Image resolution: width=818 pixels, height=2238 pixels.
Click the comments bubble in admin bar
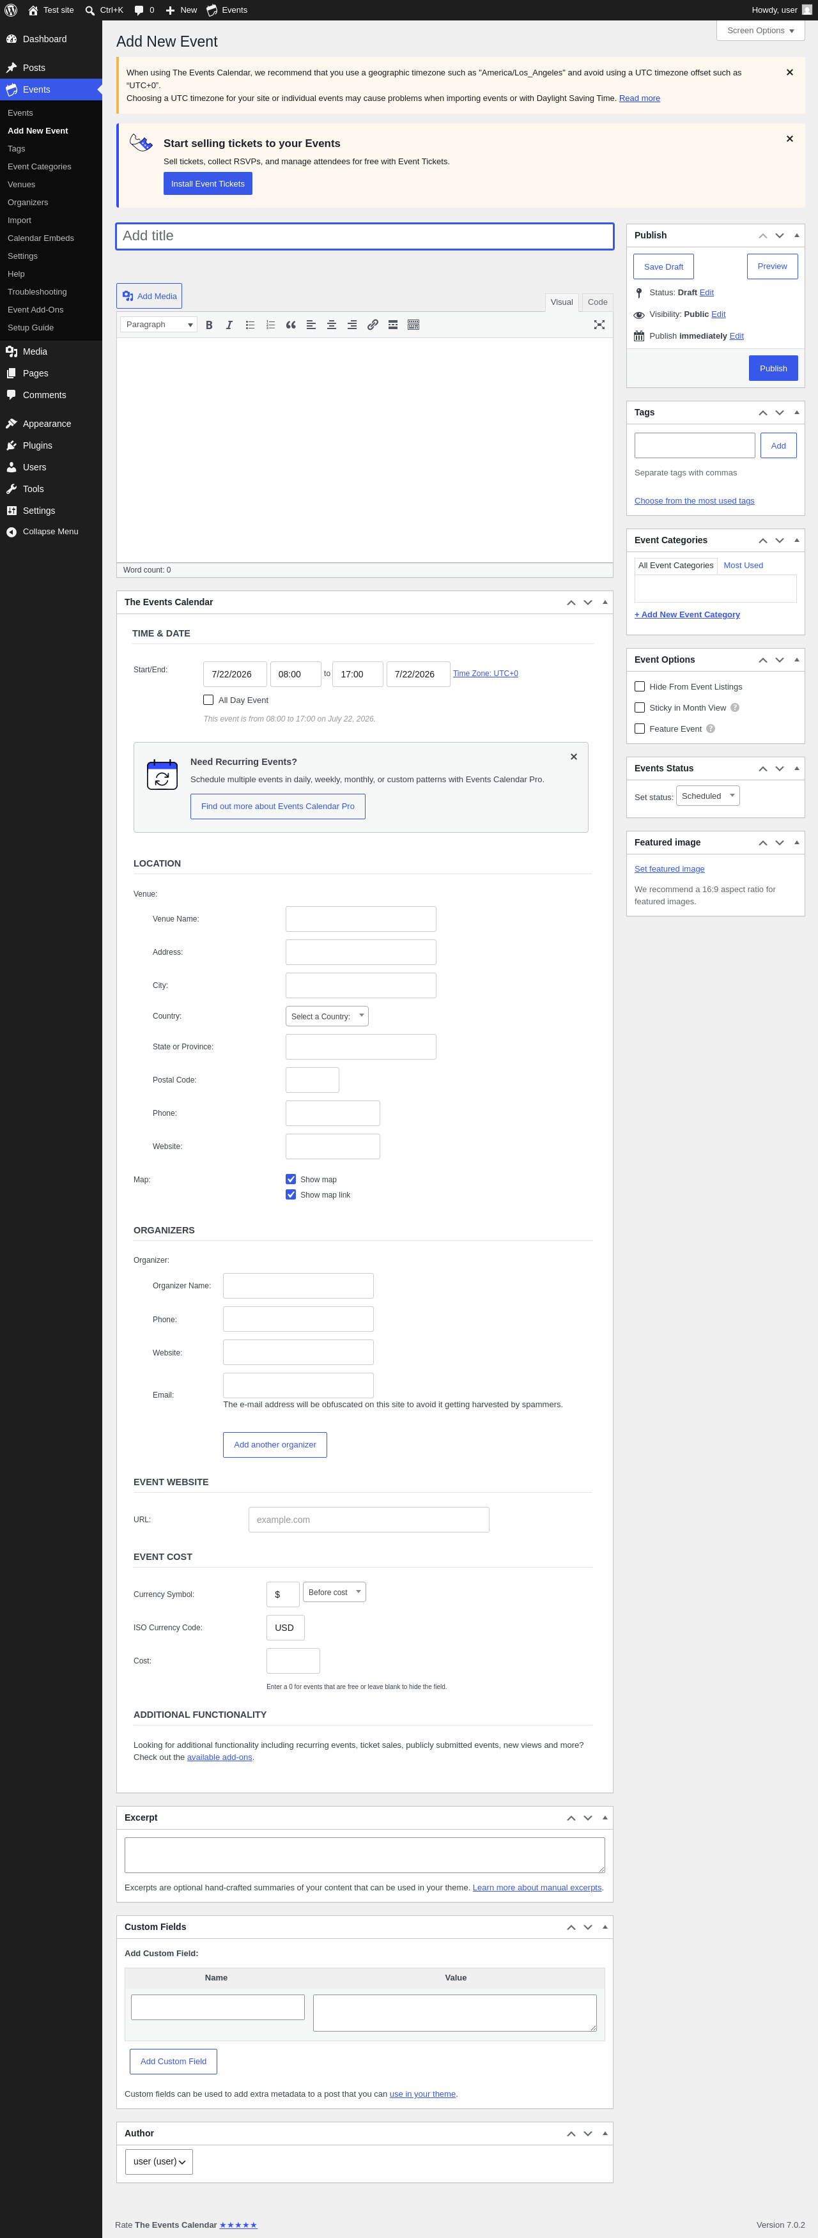pyautogui.click(x=139, y=10)
